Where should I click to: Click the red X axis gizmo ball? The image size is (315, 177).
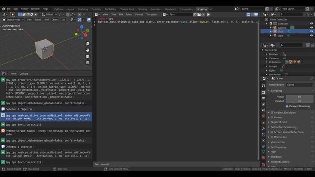(x=85, y=35)
